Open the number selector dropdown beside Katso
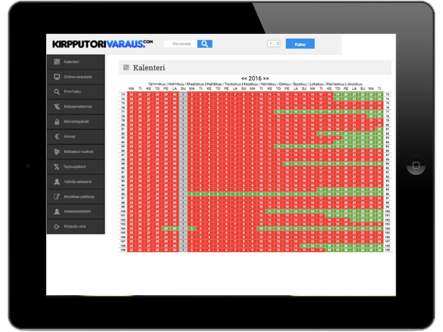This screenshot has height=332, width=443. pos(273,44)
